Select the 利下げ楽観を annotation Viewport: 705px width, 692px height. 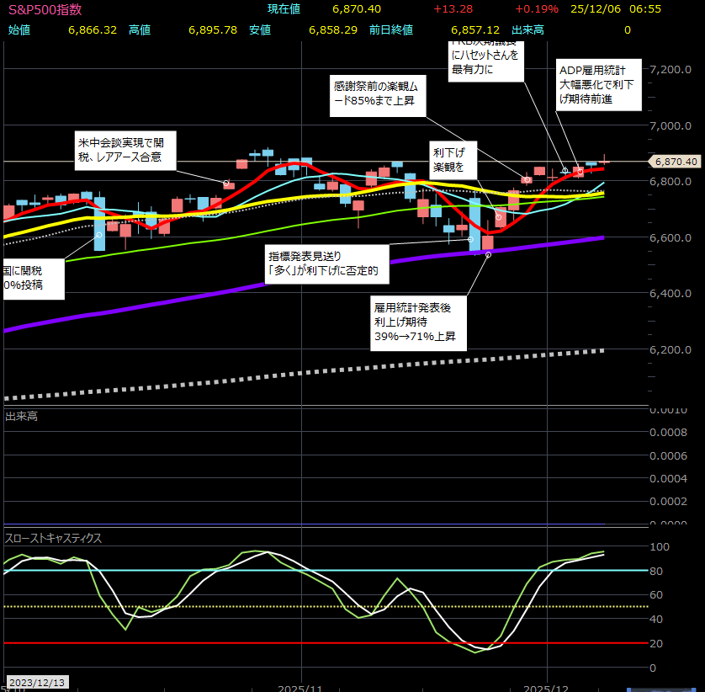coord(453,160)
